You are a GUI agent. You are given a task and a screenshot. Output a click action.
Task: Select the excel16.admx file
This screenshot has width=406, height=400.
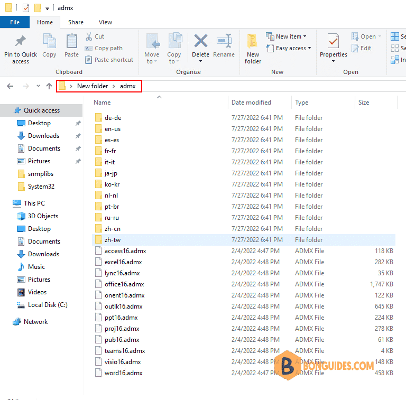point(243,262)
